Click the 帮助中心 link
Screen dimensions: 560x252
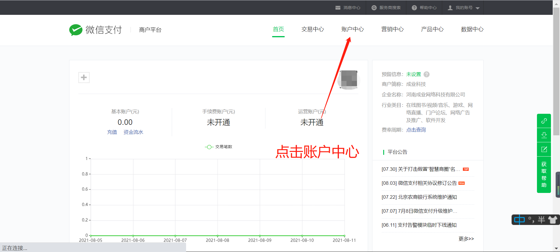428,8
